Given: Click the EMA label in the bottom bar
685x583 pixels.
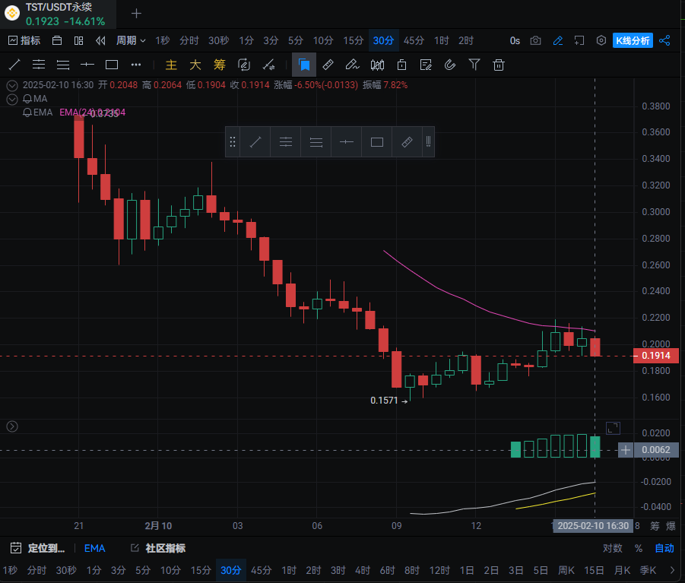Looking at the screenshot, I should tap(94, 548).
